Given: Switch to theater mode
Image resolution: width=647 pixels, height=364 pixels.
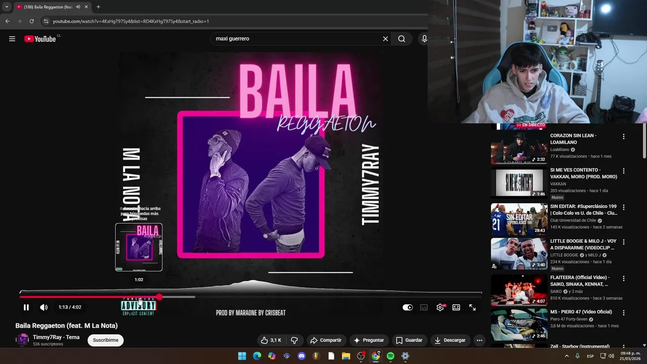Looking at the screenshot, I should tap(456, 307).
